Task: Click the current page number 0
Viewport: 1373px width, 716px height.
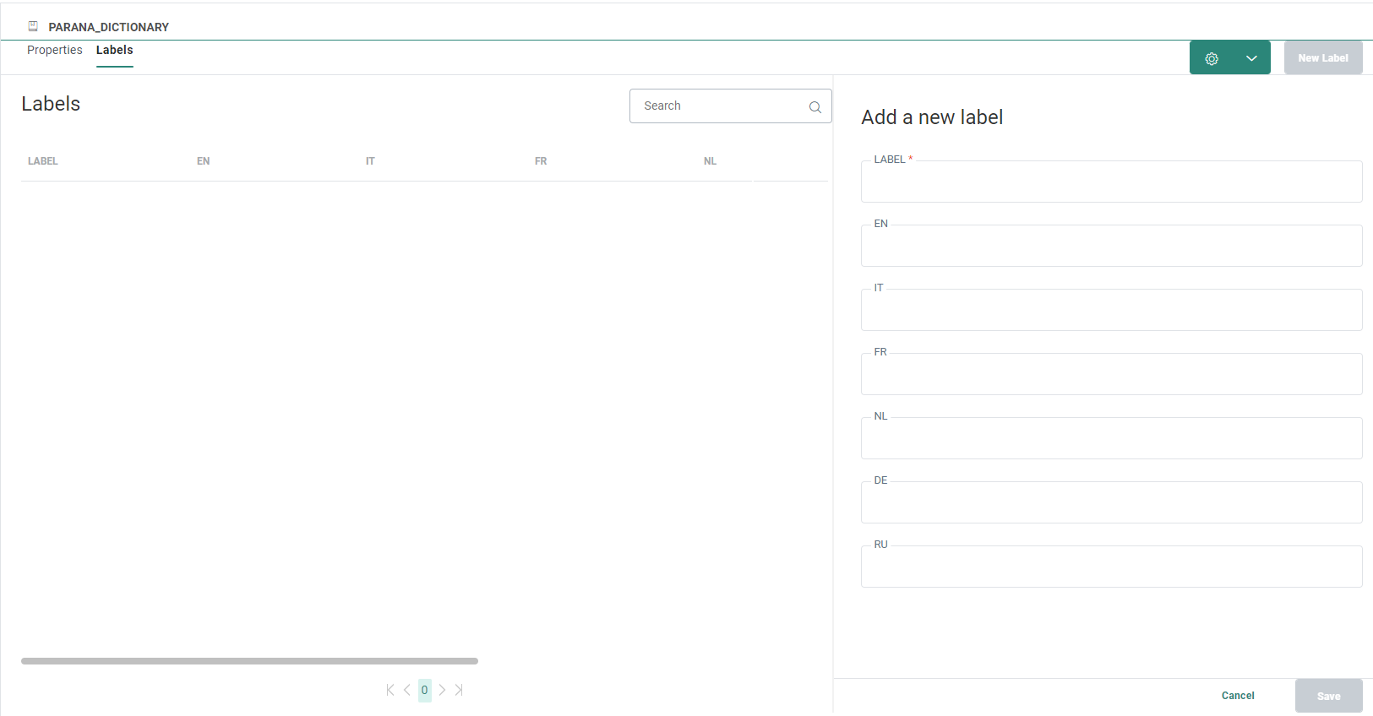Action: (x=424, y=690)
